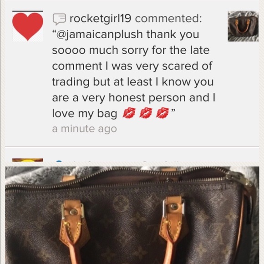The height and width of the screenshot is (264, 264).
Task: Click the "love my bag" text
Action: [x=84, y=113]
